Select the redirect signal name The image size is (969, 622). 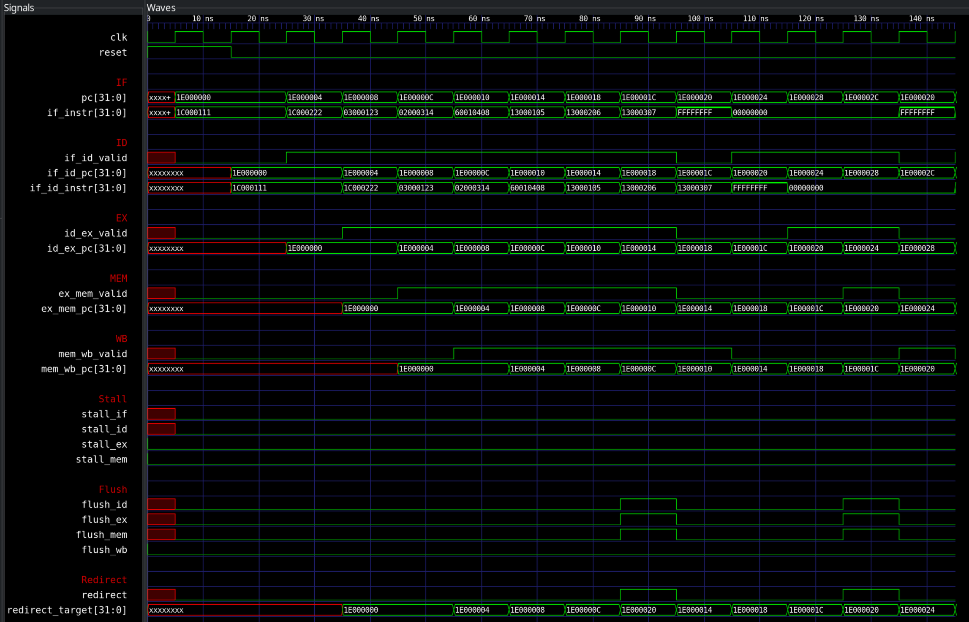click(104, 595)
